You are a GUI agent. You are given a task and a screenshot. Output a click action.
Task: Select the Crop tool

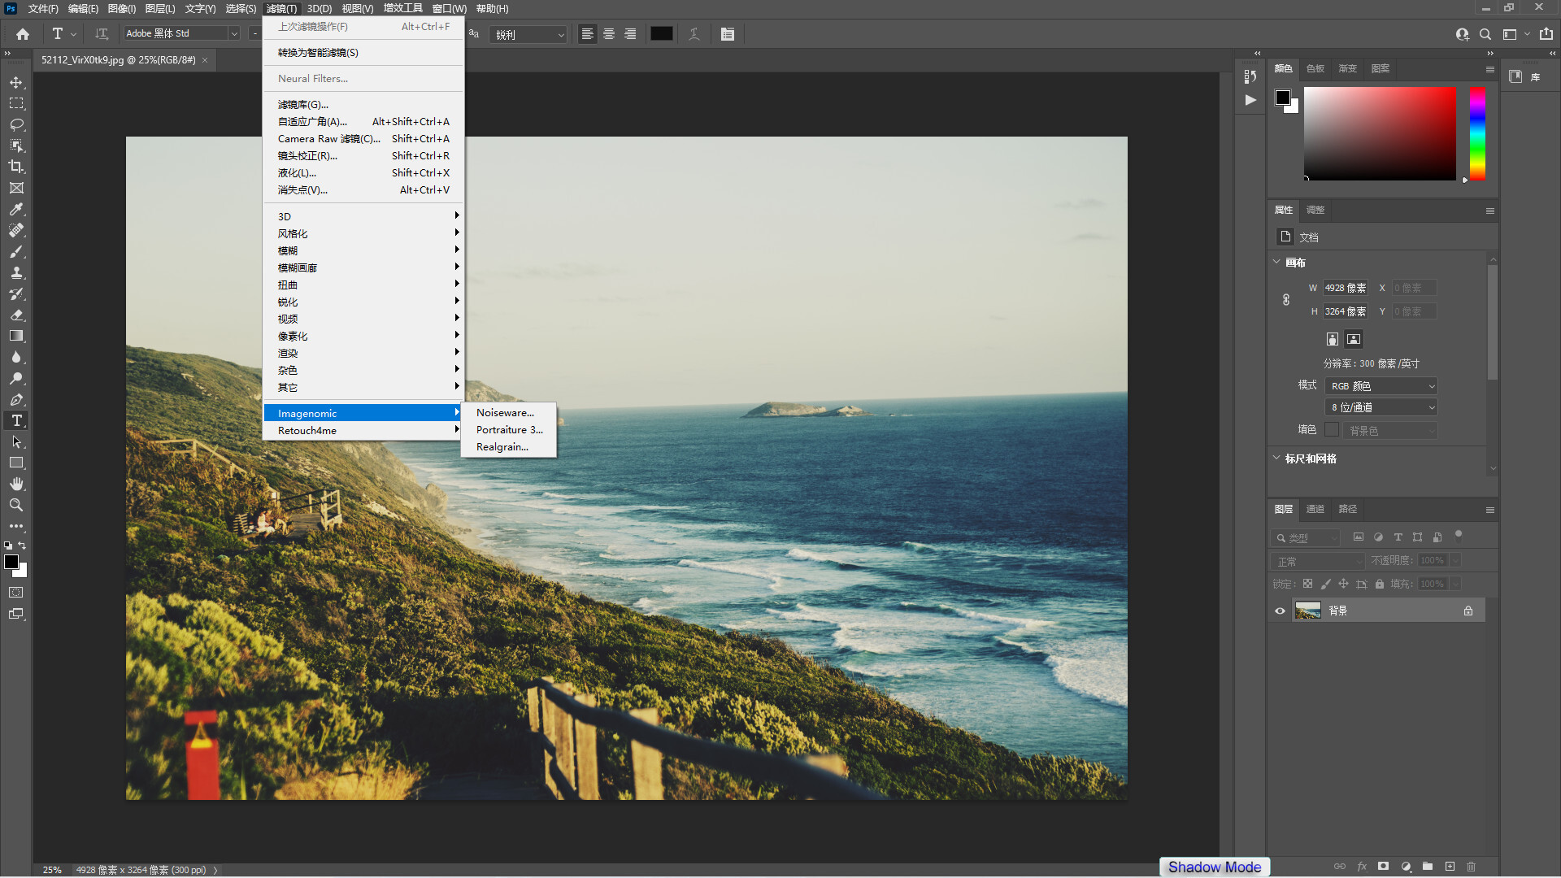click(16, 167)
